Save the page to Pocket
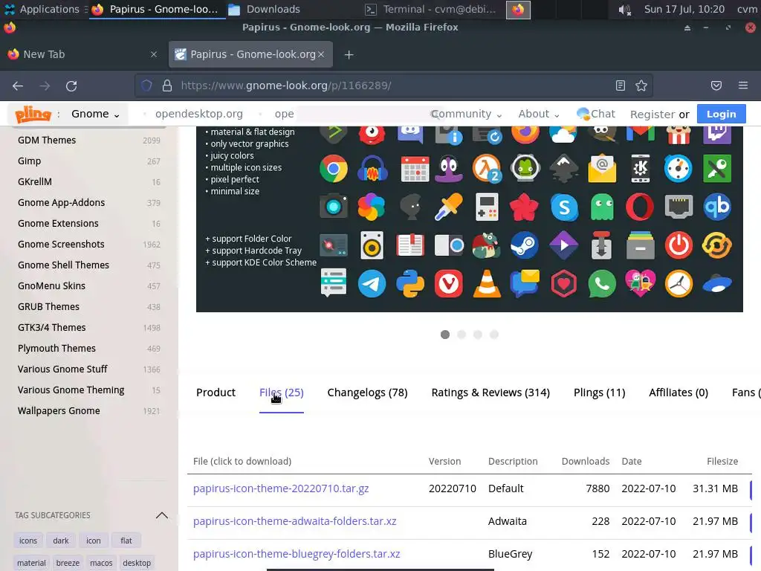 tap(716, 86)
